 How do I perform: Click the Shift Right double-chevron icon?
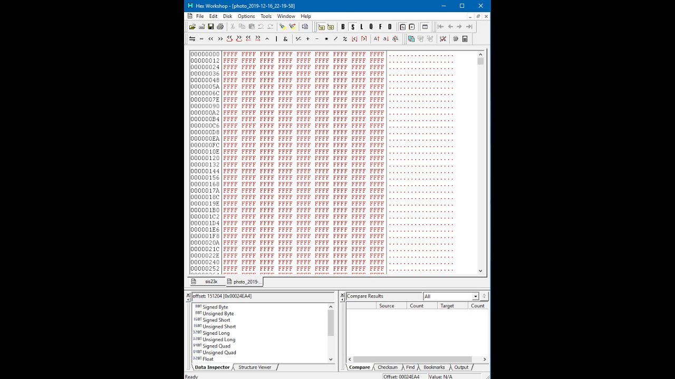220,39
